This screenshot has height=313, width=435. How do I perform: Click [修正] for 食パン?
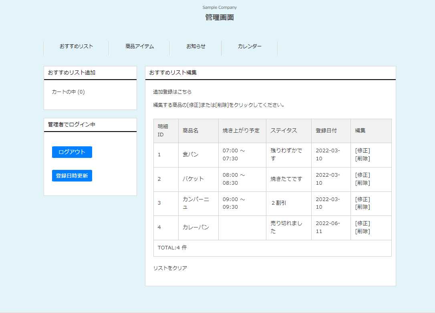pos(362,151)
